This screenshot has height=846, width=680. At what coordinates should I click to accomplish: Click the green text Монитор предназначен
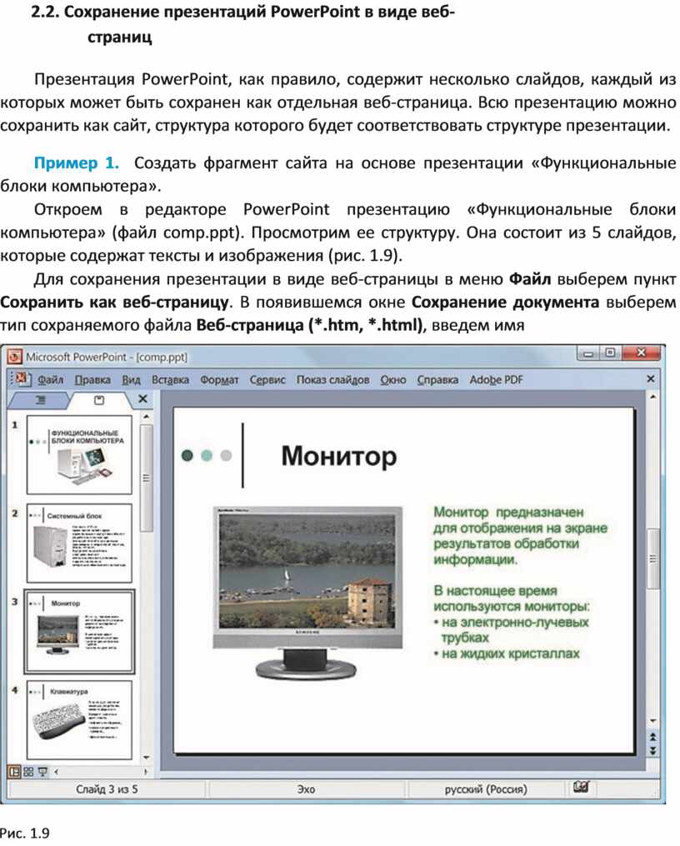pos(508,512)
